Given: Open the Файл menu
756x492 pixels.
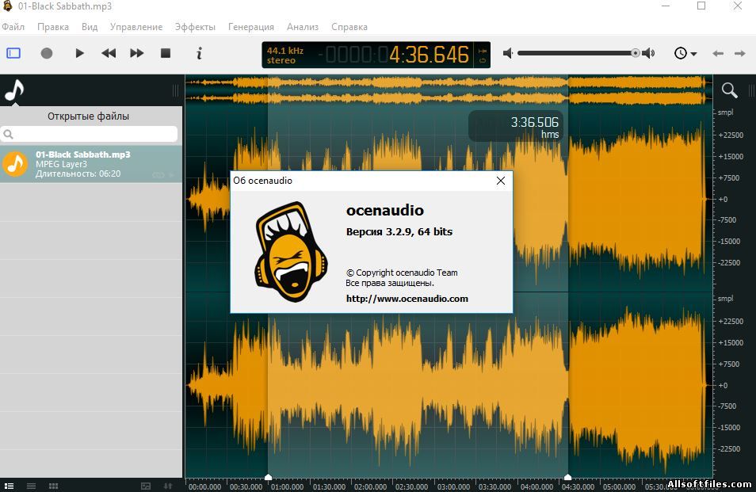Looking at the screenshot, I should pos(13,27).
